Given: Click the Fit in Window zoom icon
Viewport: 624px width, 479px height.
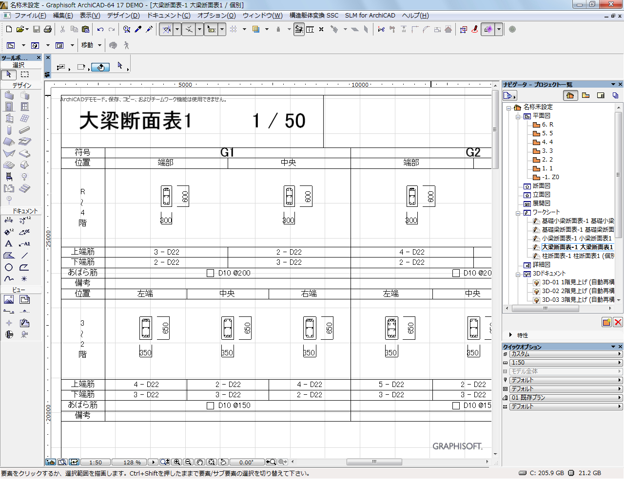Looking at the screenshot, I should (x=211, y=462).
